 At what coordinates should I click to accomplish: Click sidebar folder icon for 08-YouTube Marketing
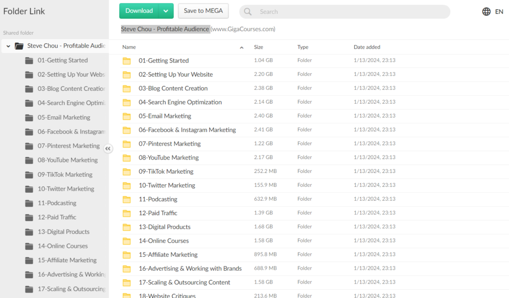point(29,160)
